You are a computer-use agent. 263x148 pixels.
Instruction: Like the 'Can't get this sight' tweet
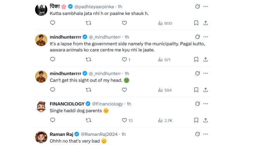[124, 90]
